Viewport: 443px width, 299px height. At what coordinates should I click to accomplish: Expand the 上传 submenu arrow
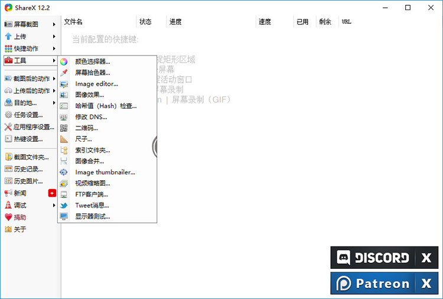click(54, 37)
